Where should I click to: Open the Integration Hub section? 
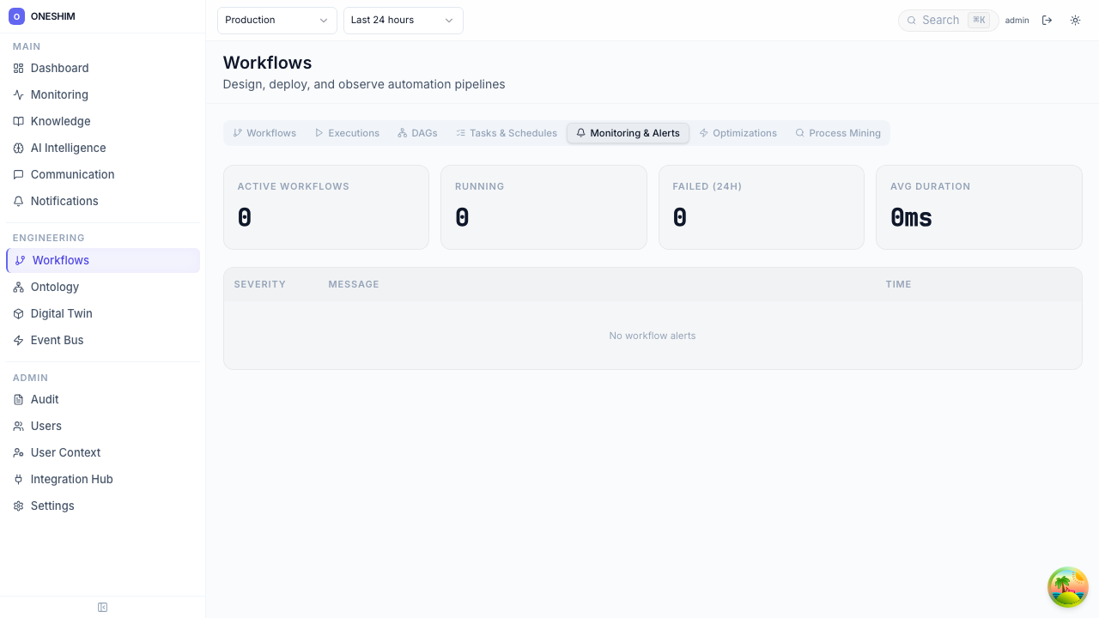(x=71, y=479)
